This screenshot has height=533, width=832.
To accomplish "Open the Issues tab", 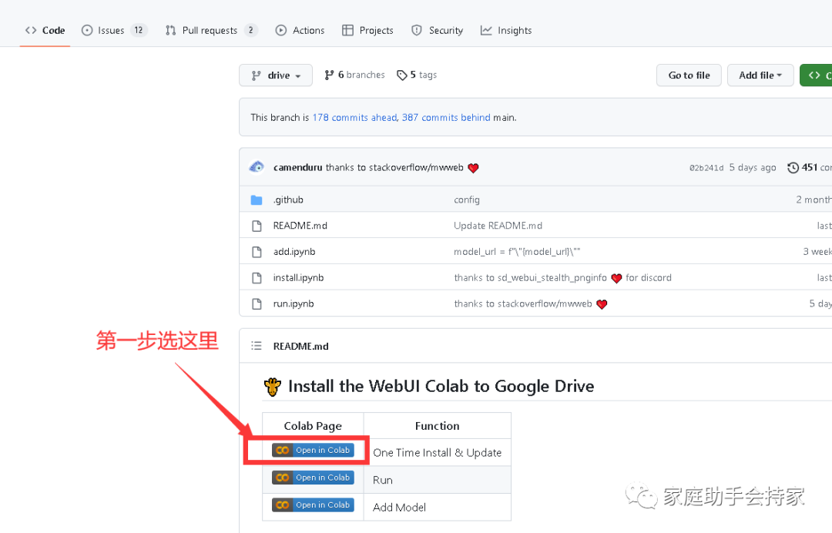I will click(x=113, y=30).
